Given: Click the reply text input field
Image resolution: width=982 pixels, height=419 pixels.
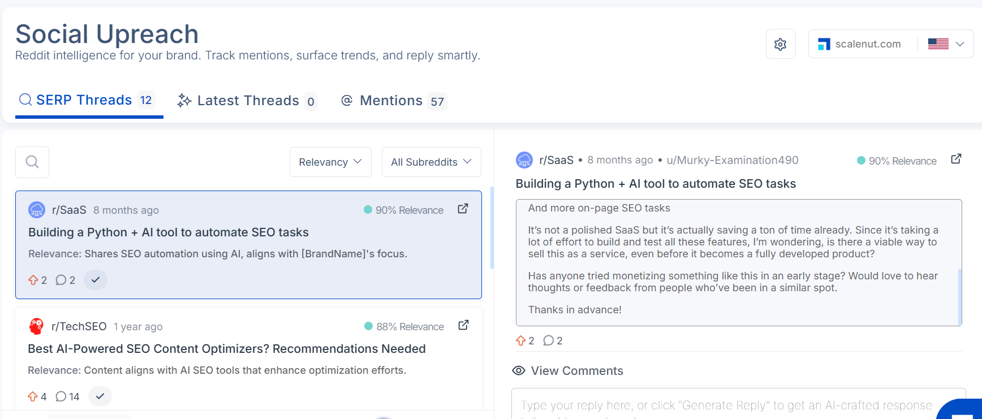Looking at the screenshot, I should 738,405.
